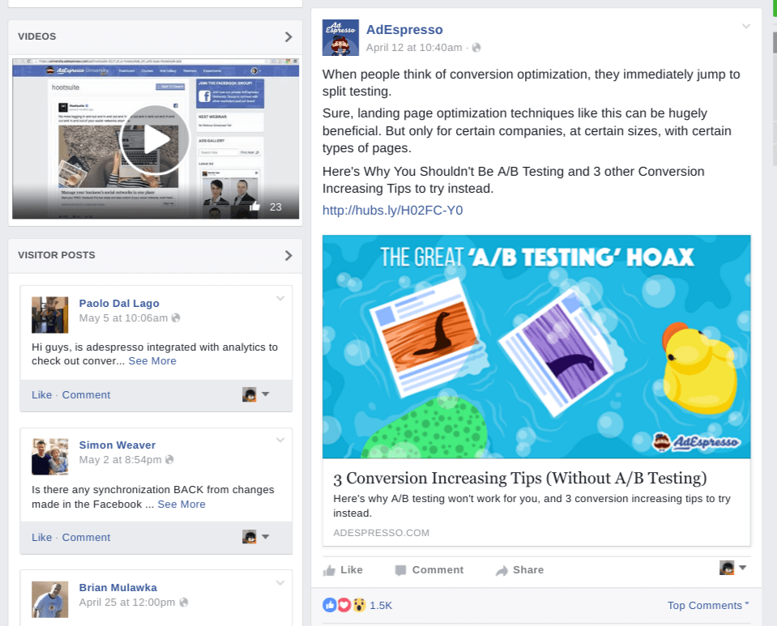Open identity selector dropdown on Paolo's post
Viewport: 777px width, 626px height.
266,394
